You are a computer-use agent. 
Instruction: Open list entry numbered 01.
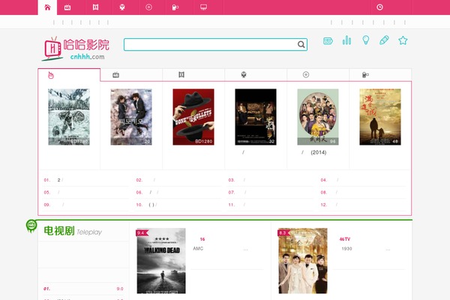pos(85,180)
